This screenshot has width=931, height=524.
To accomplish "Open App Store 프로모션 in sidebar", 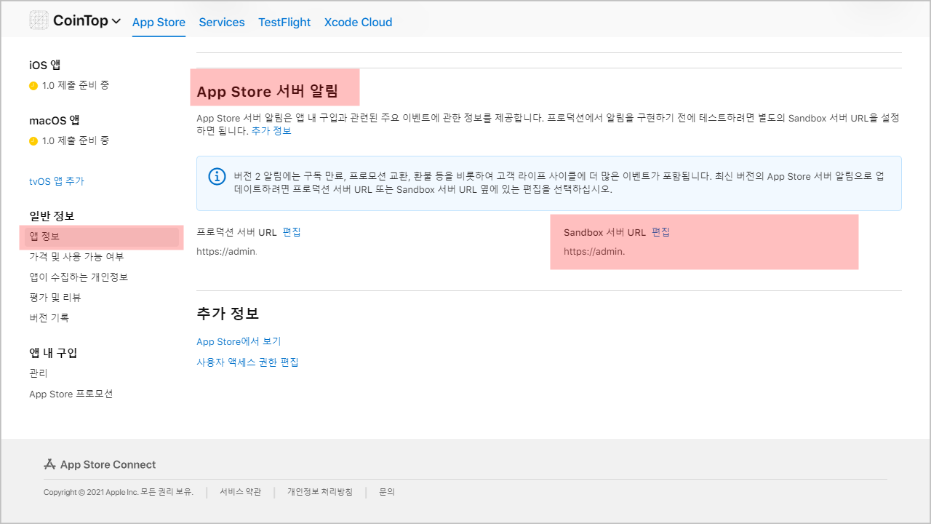I will [71, 394].
